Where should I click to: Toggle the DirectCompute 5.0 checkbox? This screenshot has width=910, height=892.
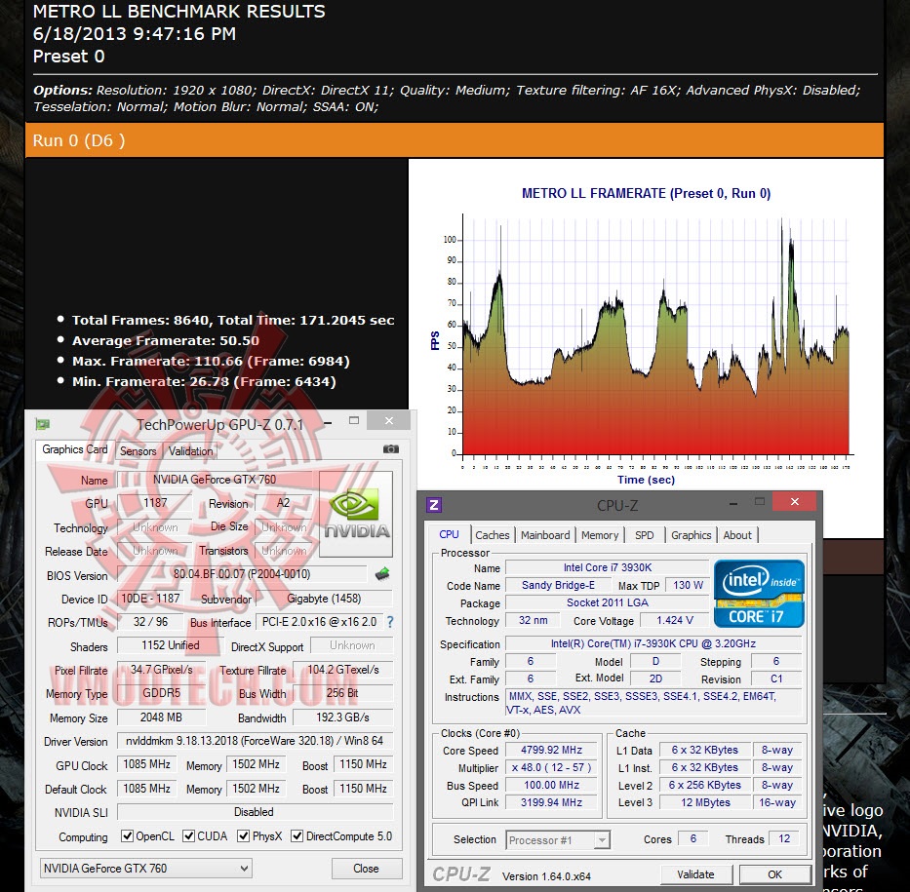point(297,835)
